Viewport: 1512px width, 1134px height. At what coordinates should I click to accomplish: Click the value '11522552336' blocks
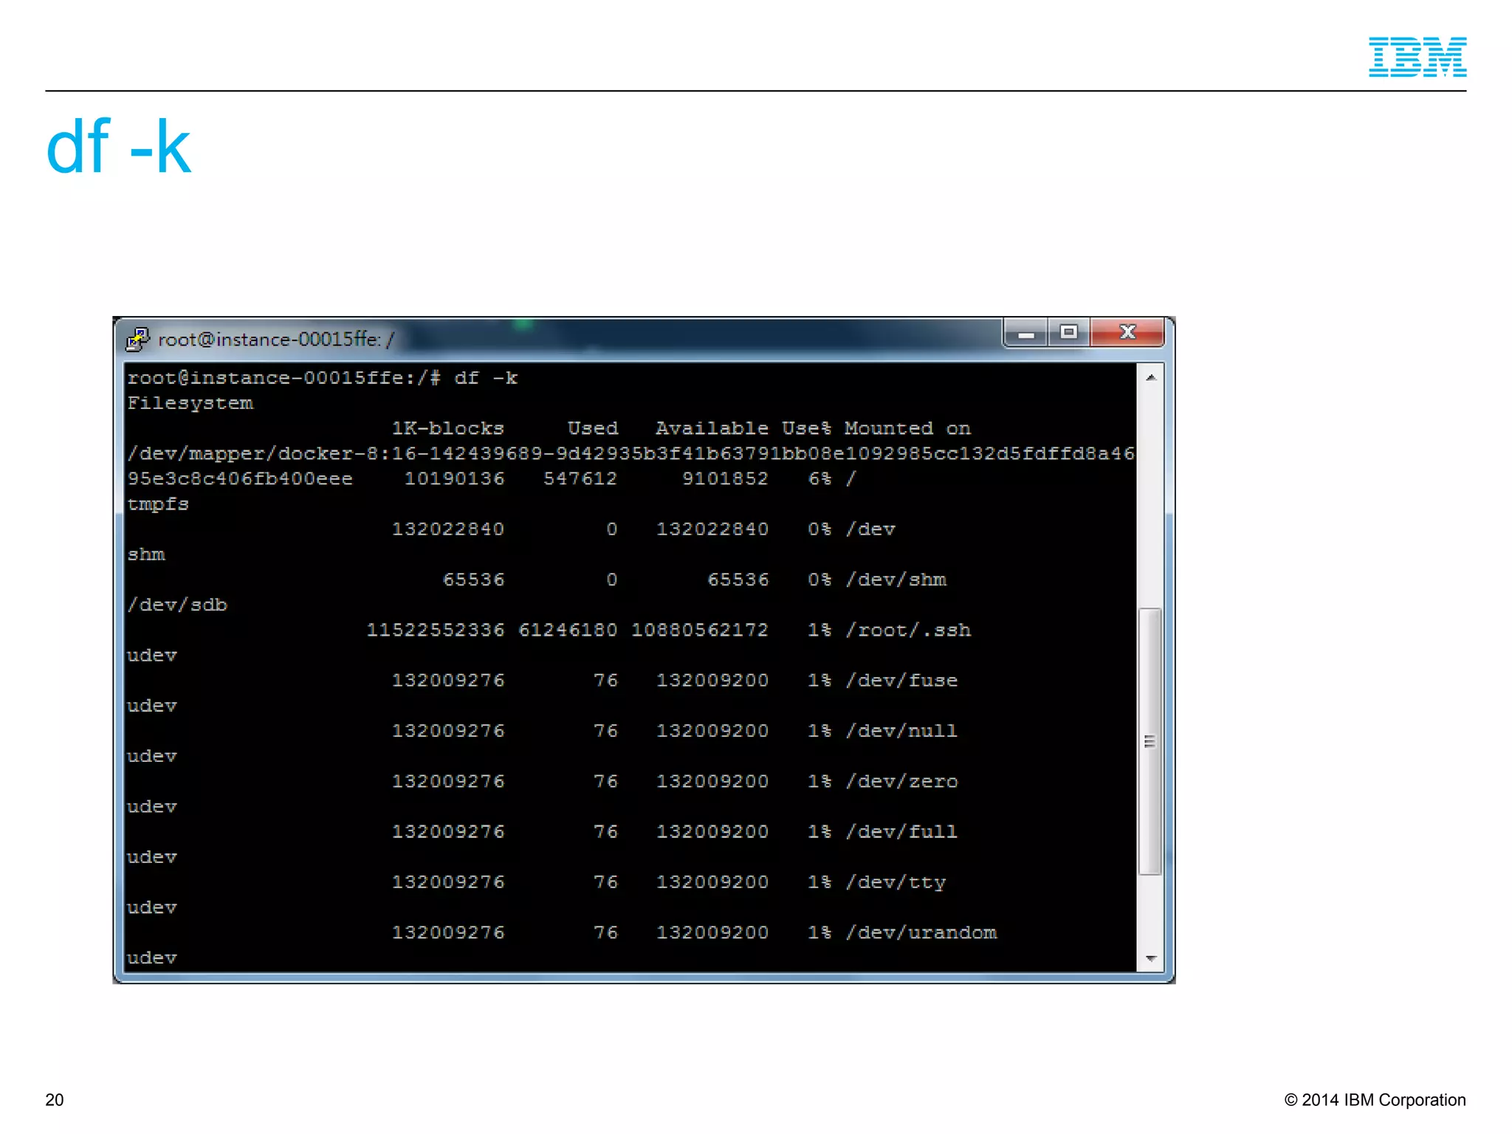[x=436, y=630]
